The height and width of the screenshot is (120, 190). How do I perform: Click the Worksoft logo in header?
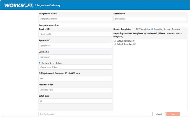point(19,5)
